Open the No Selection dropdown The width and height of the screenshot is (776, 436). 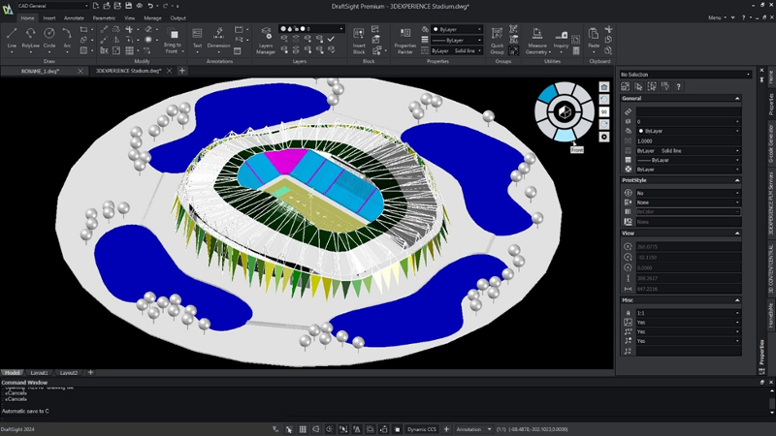click(685, 74)
